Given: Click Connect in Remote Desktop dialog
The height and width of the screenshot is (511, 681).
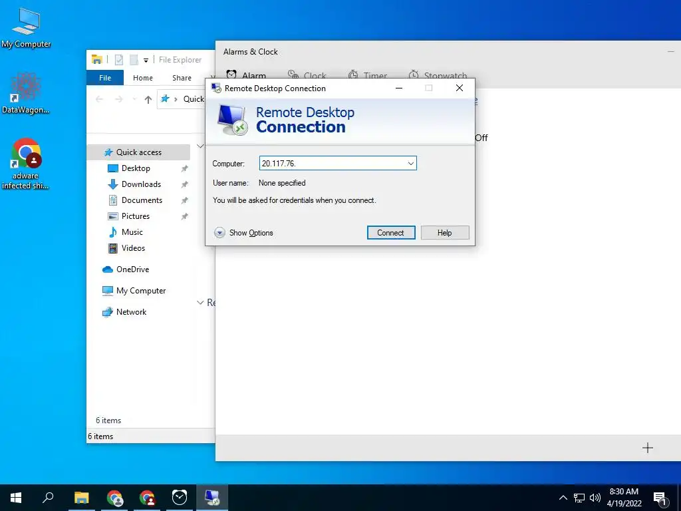Looking at the screenshot, I should [x=391, y=232].
